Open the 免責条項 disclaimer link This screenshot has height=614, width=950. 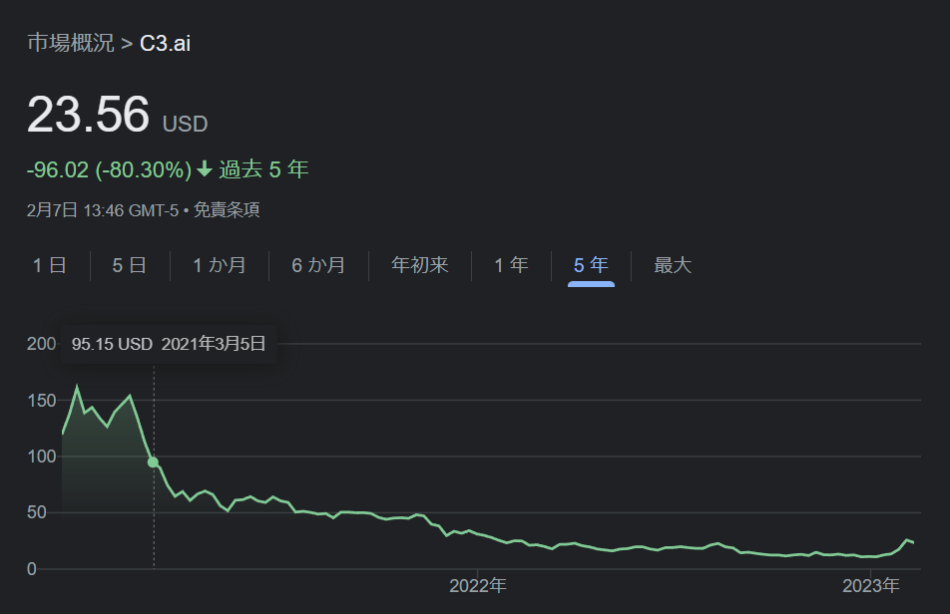(227, 210)
